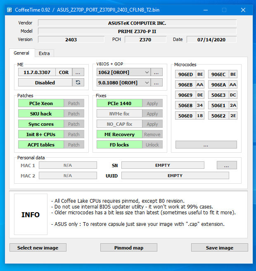Click the INFO box
This screenshot has height=271, width=256.
(31, 214)
